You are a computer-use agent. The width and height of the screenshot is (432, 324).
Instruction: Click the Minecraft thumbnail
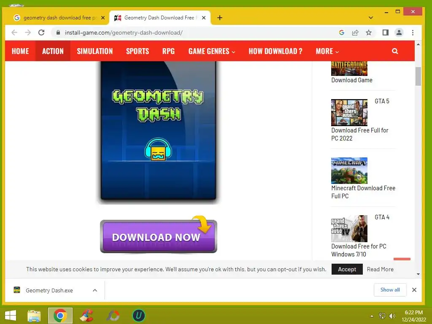(x=349, y=170)
